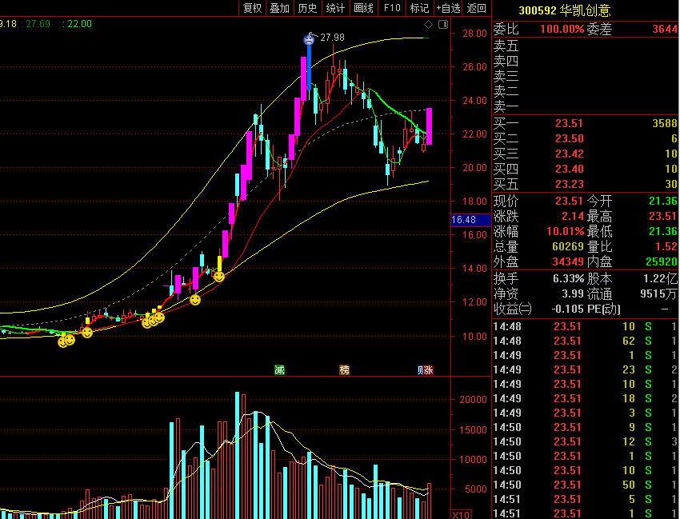Open the 统计 statistics tool
The width and height of the screenshot is (680, 519).
pos(335,8)
